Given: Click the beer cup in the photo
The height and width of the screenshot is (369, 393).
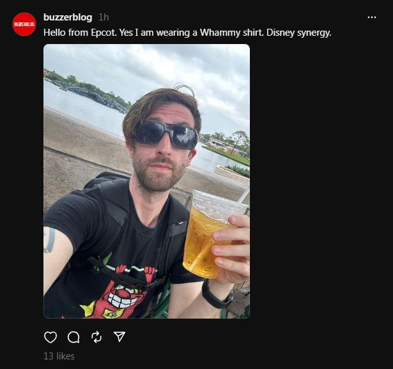Looking at the screenshot, I should (210, 236).
